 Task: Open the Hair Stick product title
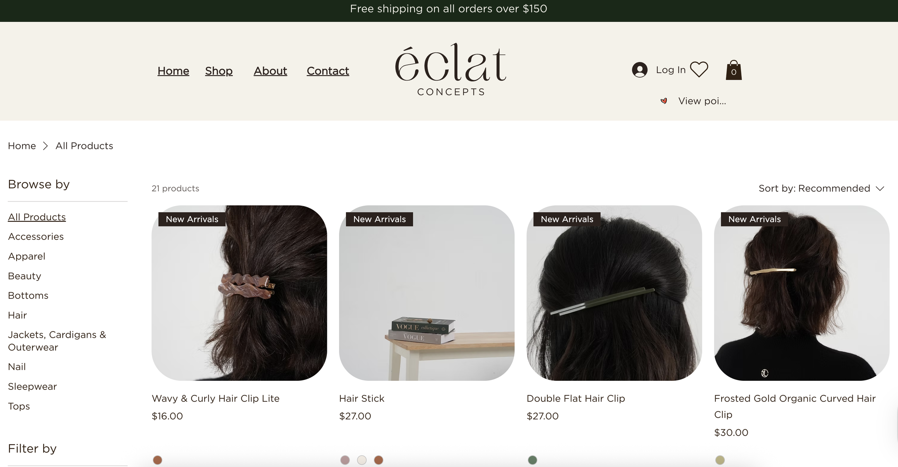point(362,398)
